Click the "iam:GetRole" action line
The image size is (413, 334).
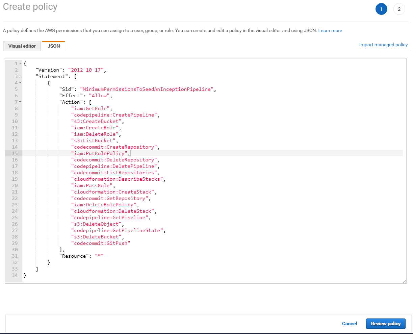91,108
